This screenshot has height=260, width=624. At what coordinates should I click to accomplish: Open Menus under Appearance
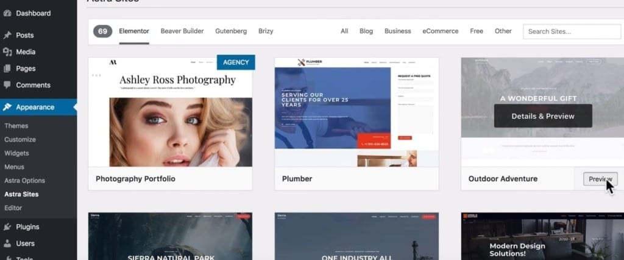(15, 166)
